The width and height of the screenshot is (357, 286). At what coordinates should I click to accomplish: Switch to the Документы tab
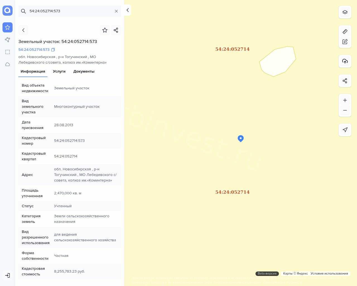pos(84,71)
